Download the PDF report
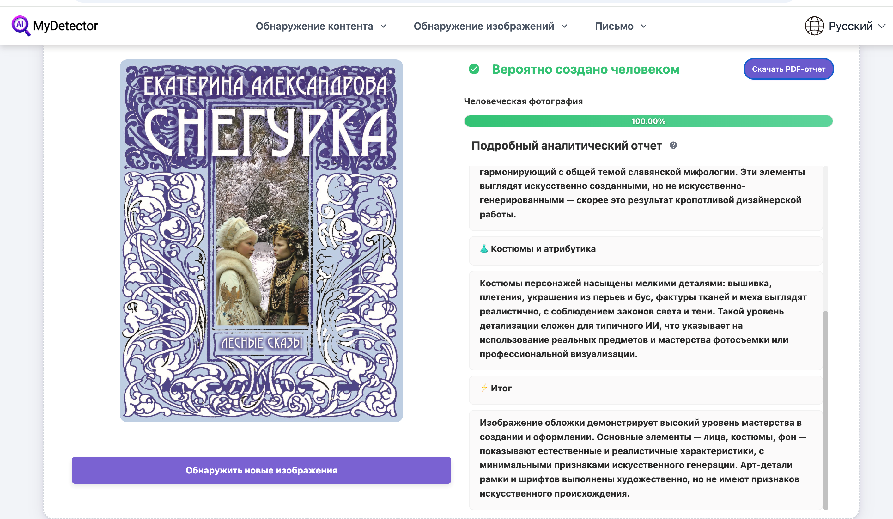 click(x=788, y=69)
